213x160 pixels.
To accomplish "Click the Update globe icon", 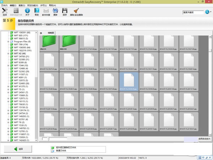I will [x=55, y=11].
